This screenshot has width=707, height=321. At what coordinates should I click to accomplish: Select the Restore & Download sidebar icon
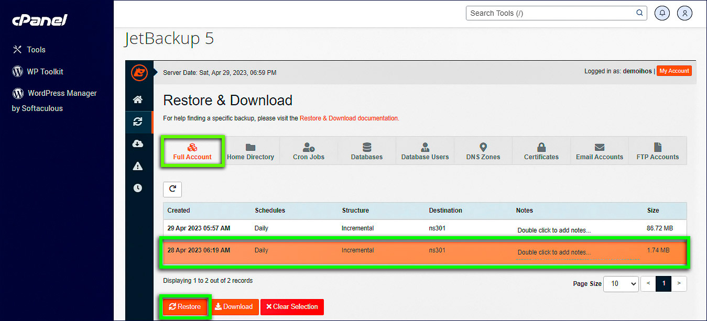coord(138,121)
